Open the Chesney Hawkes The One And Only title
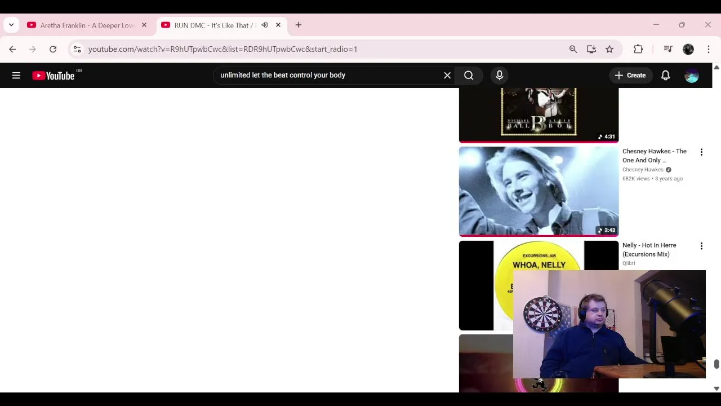The width and height of the screenshot is (721, 406). [655, 156]
